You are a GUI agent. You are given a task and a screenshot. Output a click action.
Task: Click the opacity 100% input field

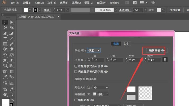(138, 10)
